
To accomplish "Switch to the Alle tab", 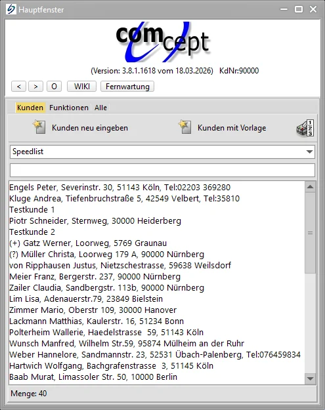I will click(x=100, y=108).
